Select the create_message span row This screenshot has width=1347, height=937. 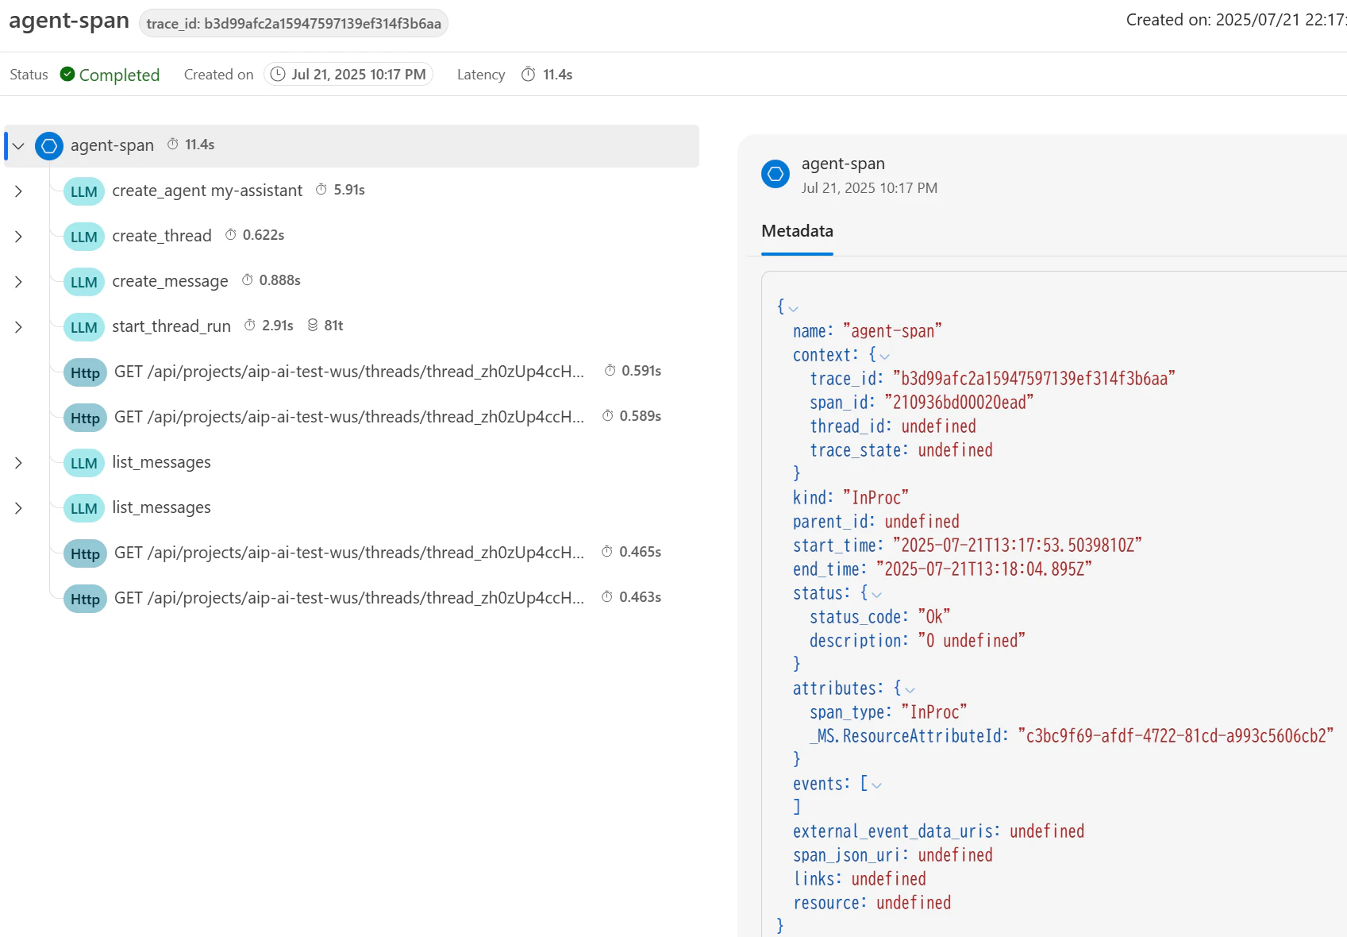click(170, 281)
